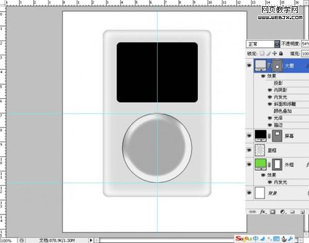The width and height of the screenshot is (309, 243).
Task: Select the 里框 layer name
Action: pos(272,150)
